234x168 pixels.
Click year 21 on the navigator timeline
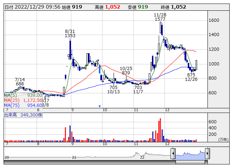(x=74, y=157)
